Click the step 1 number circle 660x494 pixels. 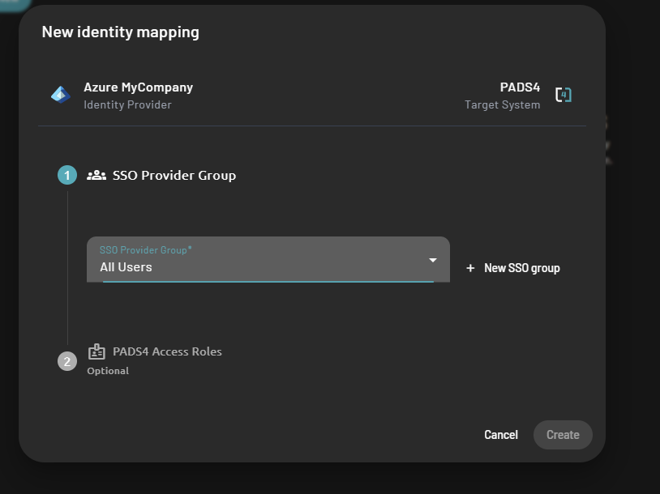point(67,175)
